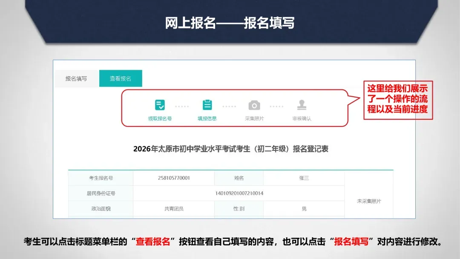Click the 2026年太原市 registration form title

coord(230,148)
